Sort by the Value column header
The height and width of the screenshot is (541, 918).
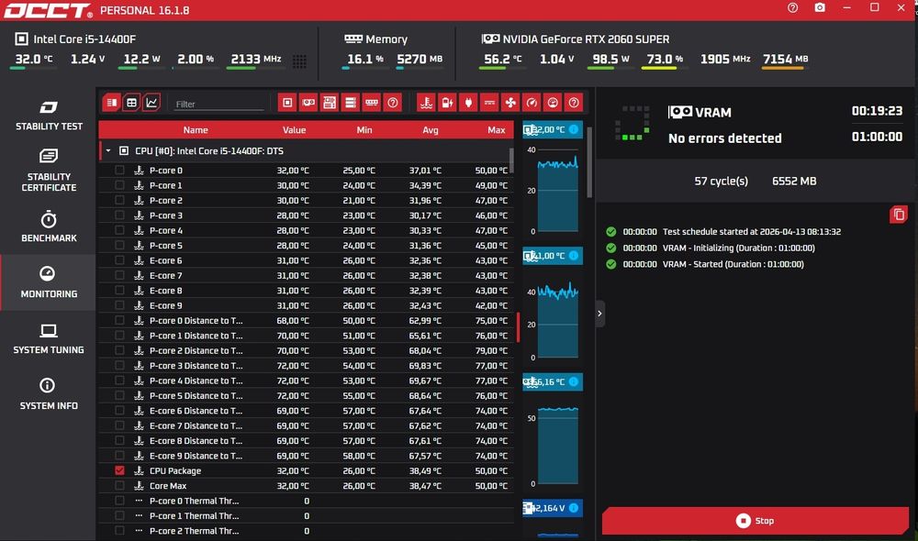point(294,130)
